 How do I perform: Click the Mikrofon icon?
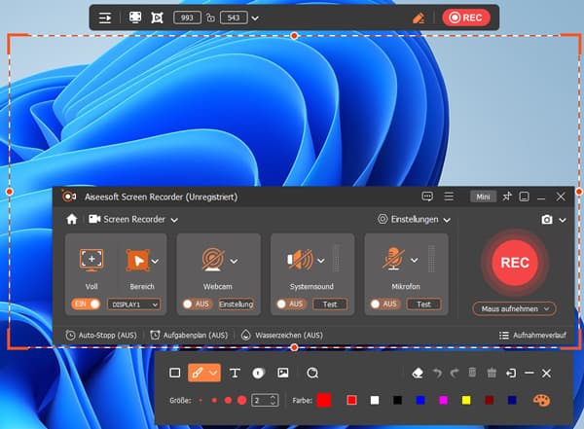point(393,259)
